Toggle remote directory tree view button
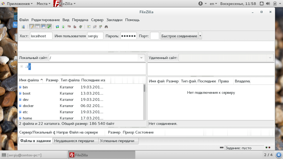283x159 pixels. (x=43, y=27)
